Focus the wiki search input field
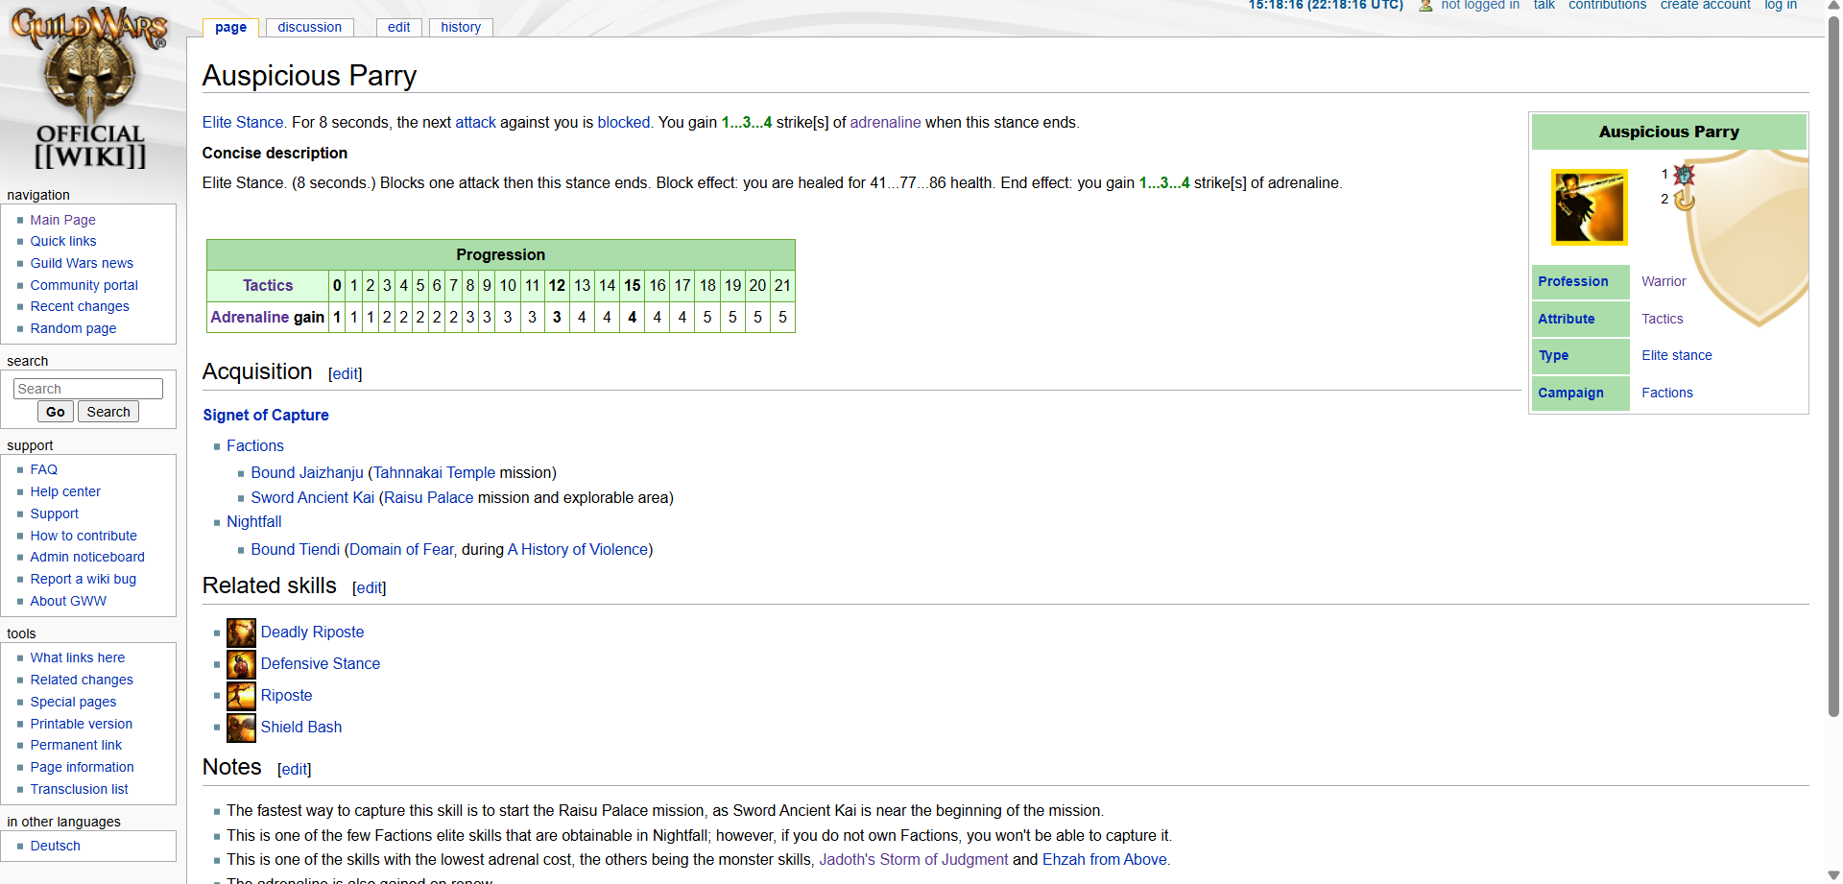 [88, 389]
